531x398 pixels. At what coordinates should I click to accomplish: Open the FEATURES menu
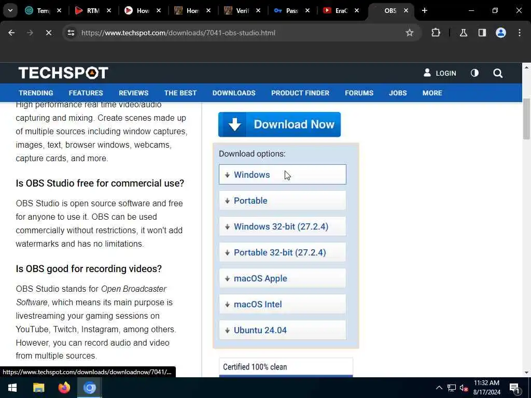(86, 93)
